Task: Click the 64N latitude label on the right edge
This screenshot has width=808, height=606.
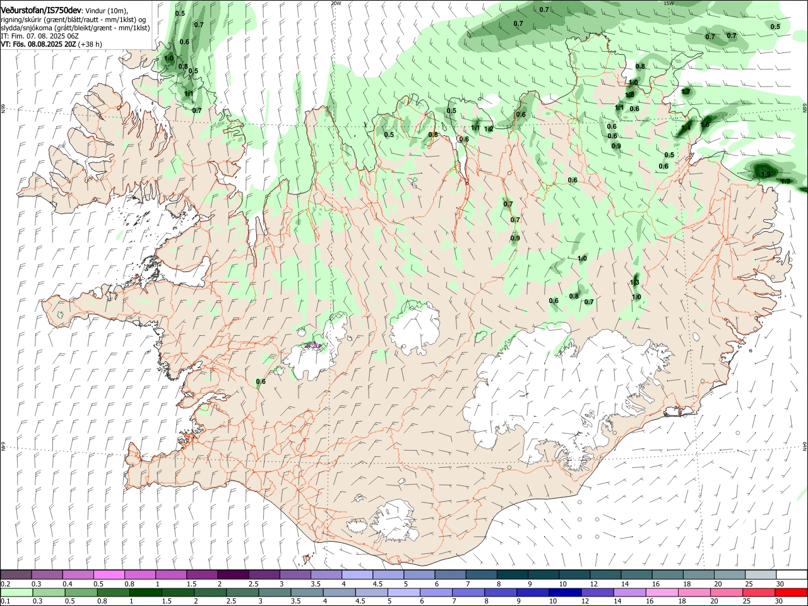Action: [x=805, y=446]
